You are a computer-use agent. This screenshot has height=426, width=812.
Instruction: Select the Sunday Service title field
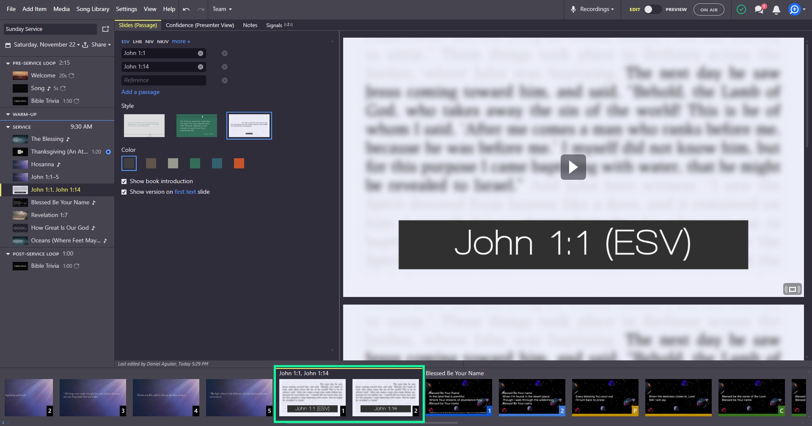pos(50,29)
